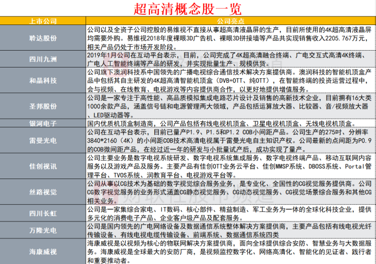
Task: Select the 公司亮点 column header
Action: (x=230, y=21)
